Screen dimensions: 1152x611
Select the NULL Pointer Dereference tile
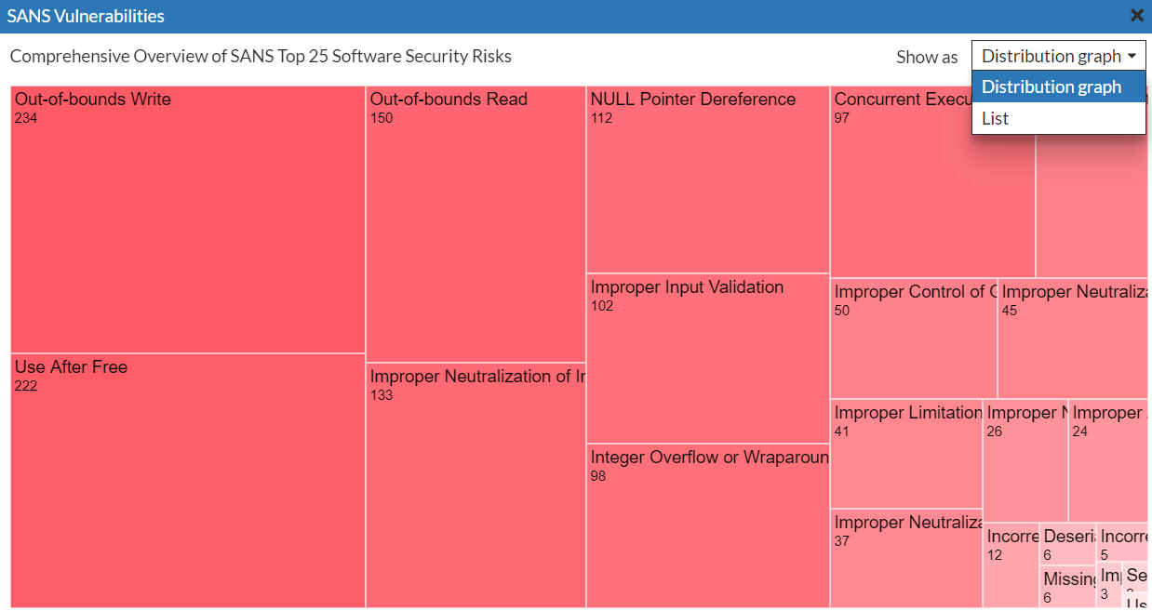tap(707, 179)
